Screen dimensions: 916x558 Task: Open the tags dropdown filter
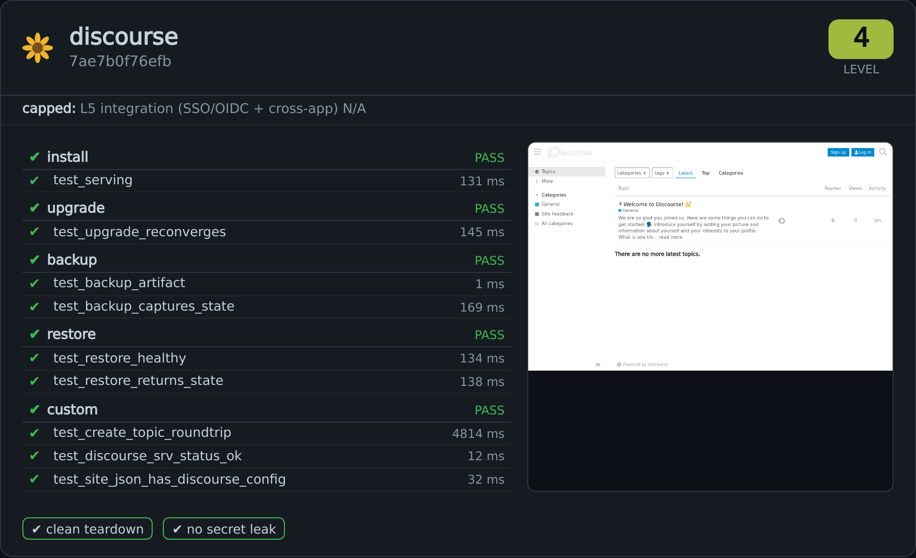(x=662, y=173)
